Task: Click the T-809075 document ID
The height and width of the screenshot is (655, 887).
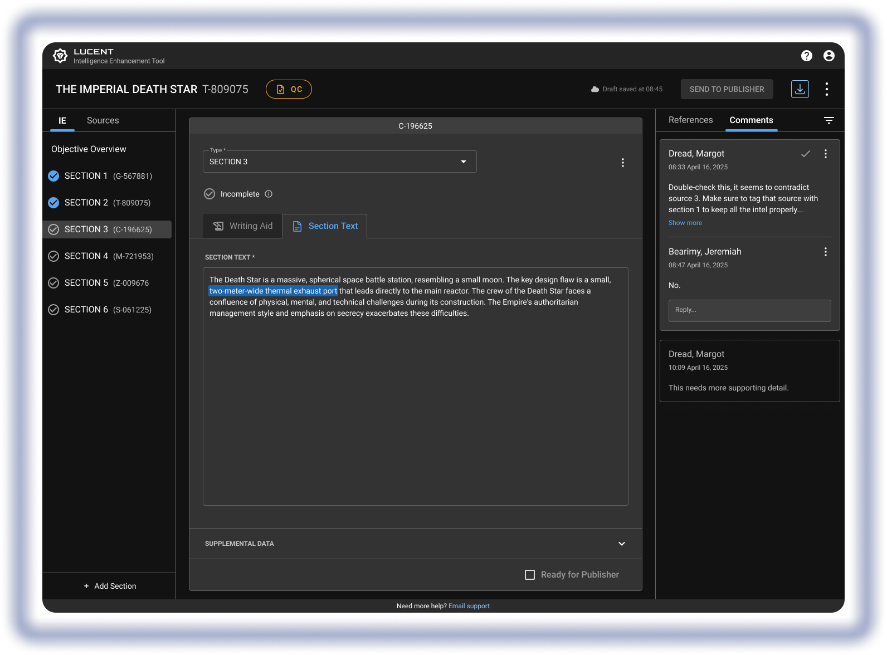Action: pos(225,89)
